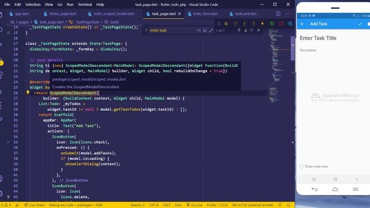Open the Selection menu
The height and width of the screenshot is (208, 370).
33,5
